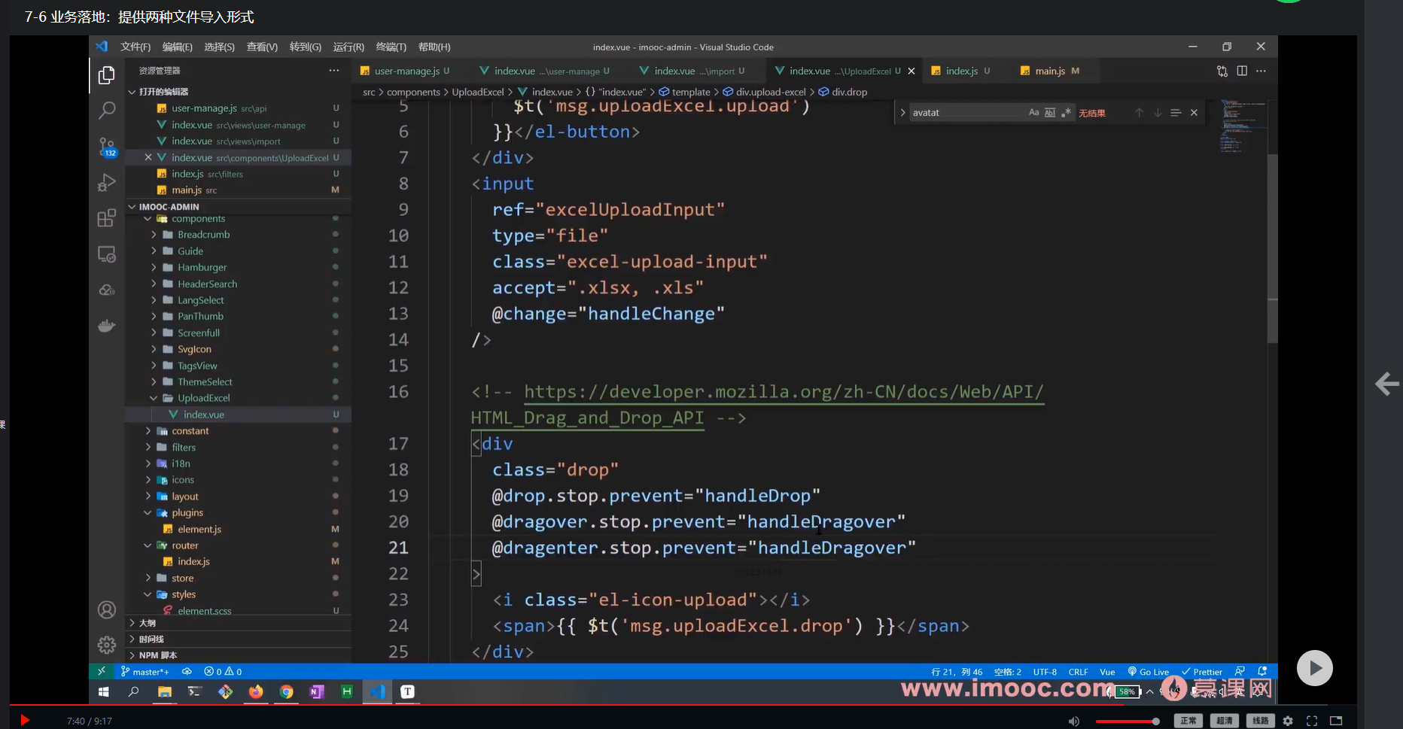
Task: Open the Extensions view icon
Action: (107, 218)
